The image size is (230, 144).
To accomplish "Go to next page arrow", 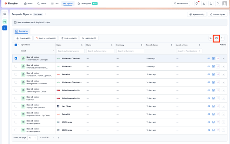I will (58, 138).
